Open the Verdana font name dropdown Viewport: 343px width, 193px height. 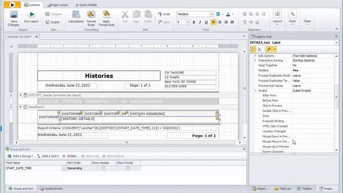[212, 14]
